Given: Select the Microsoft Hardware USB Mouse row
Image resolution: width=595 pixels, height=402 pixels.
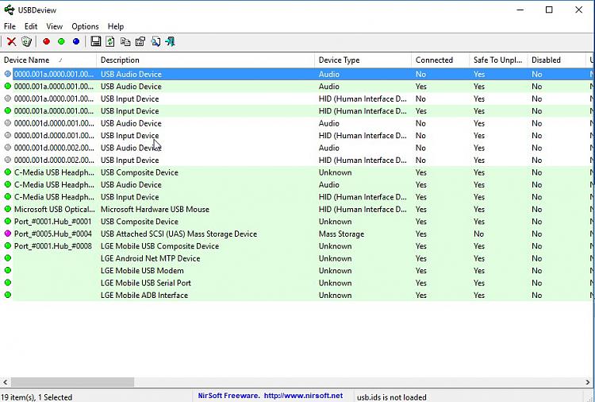Looking at the screenshot, I should point(296,209).
